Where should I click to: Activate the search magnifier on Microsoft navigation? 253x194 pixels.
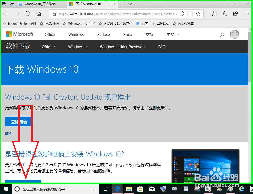tap(222, 35)
